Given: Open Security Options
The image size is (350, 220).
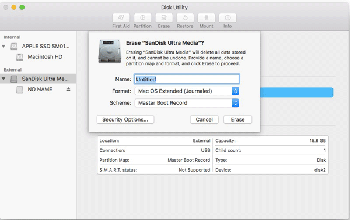Looking at the screenshot, I should [x=125, y=119].
